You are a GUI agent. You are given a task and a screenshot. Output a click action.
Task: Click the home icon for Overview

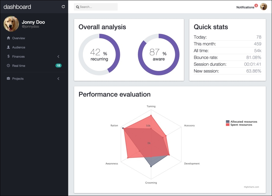point(8,38)
